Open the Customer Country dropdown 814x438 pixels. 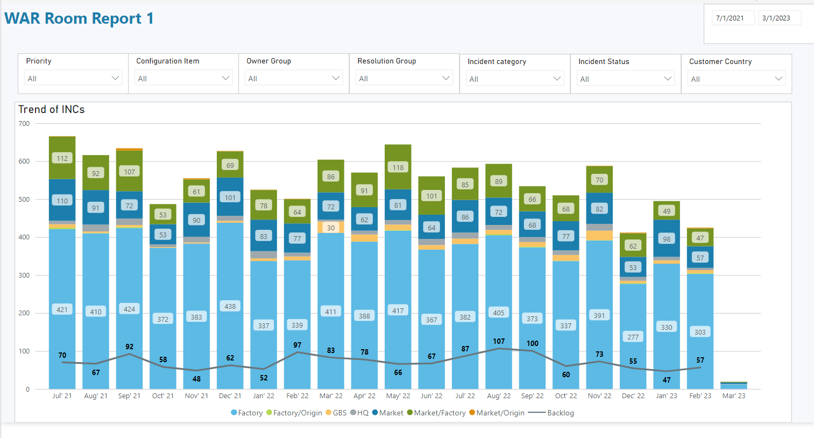tap(737, 79)
